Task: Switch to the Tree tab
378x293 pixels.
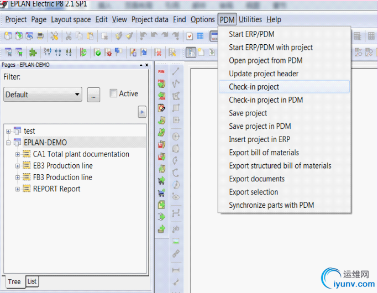Action: point(14,281)
